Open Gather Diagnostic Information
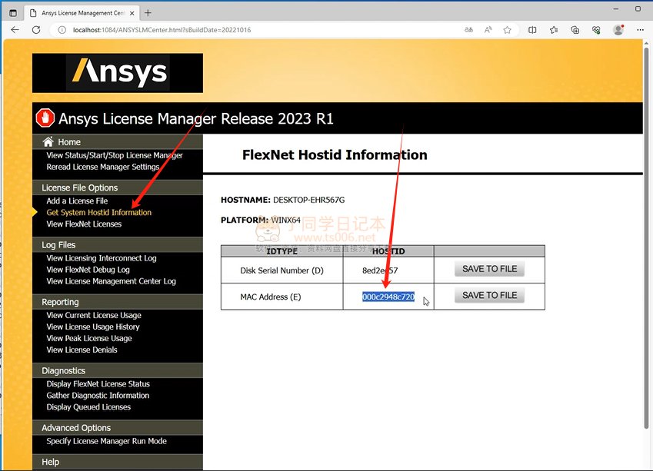Screen dimensions: 653x471 (98, 395)
